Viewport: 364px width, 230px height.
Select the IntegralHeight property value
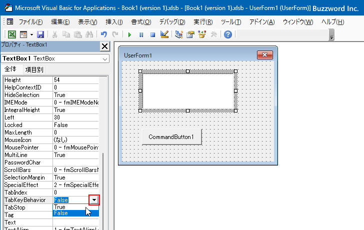pos(75,110)
